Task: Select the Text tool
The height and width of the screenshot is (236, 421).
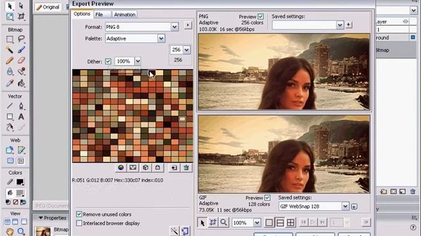Action: click(21, 117)
